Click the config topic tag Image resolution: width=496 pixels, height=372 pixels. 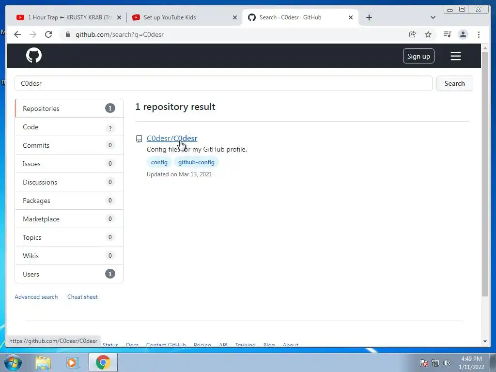[159, 162]
